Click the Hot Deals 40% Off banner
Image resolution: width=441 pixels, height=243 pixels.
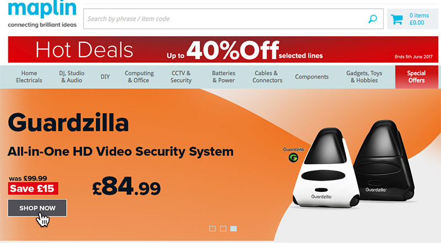pos(223,50)
